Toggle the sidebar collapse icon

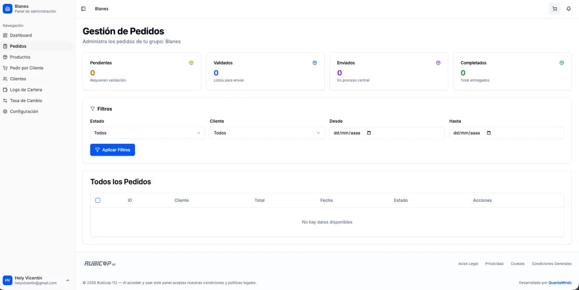pyautogui.click(x=83, y=9)
